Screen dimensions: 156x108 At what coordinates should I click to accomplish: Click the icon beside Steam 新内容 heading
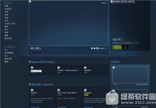[30, 62]
